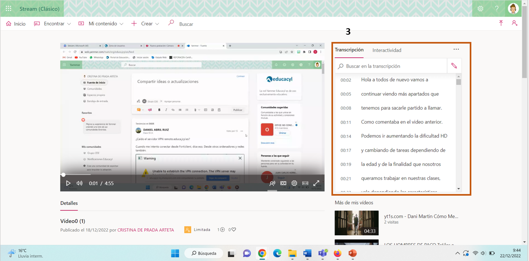Select transcript line 'Como comentaba en el video anterior'
This screenshot has height=261, width=529.
(402, 122)
